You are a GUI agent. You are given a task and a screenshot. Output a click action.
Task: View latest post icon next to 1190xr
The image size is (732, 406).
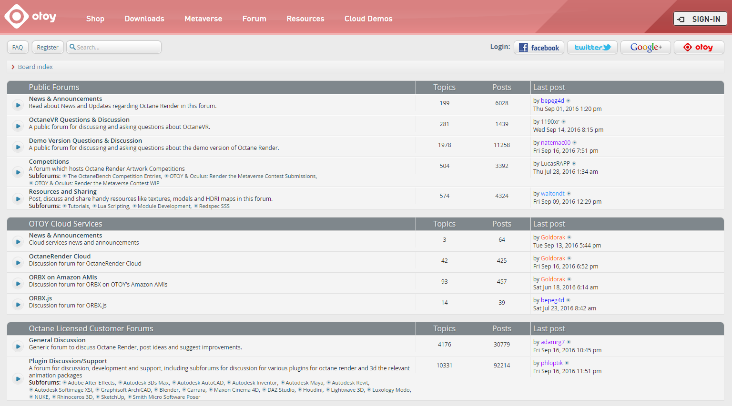click(564, 122)
